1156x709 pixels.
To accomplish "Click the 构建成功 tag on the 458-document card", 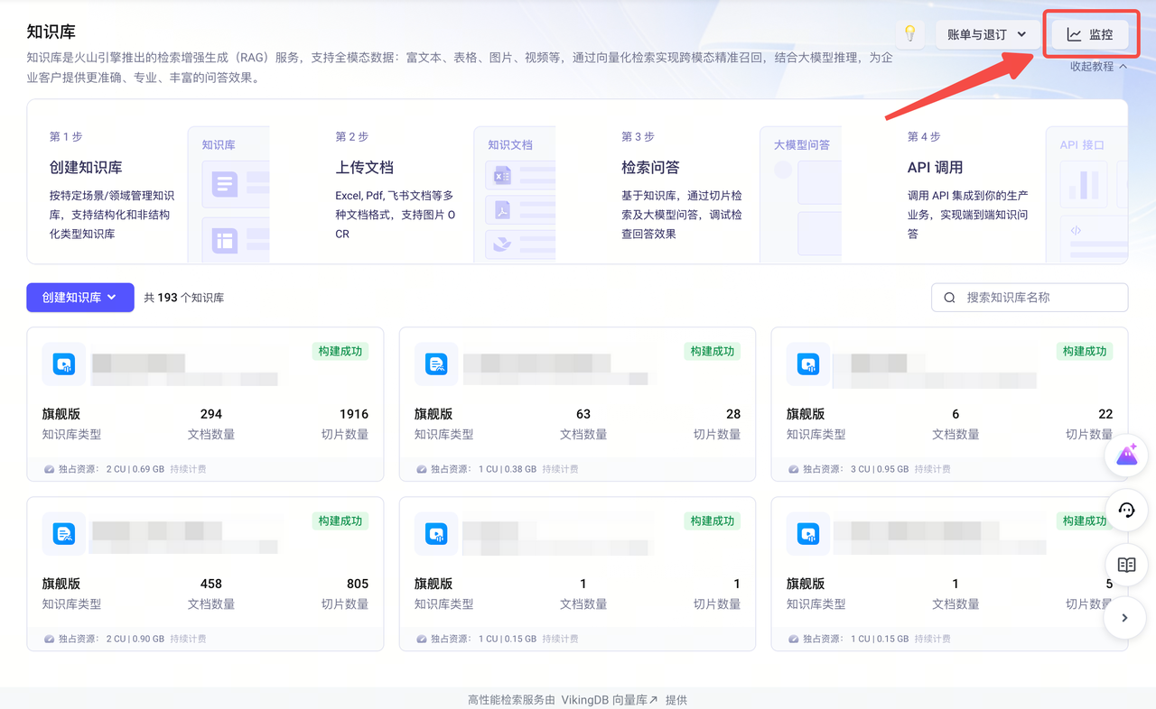I will (340, 520).
